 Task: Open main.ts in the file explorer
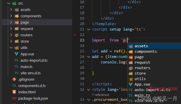point(26,67)
